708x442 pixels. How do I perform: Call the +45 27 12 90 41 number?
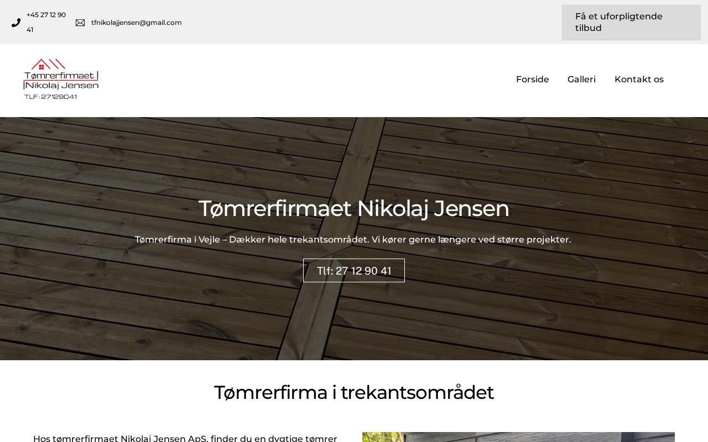point(46,22)
